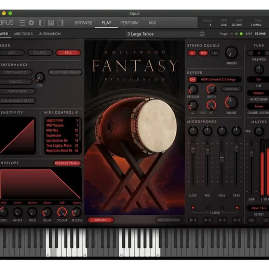269x270 pixels.
Task: Adjust the Performance Time knob
Action: coord(40,77)
